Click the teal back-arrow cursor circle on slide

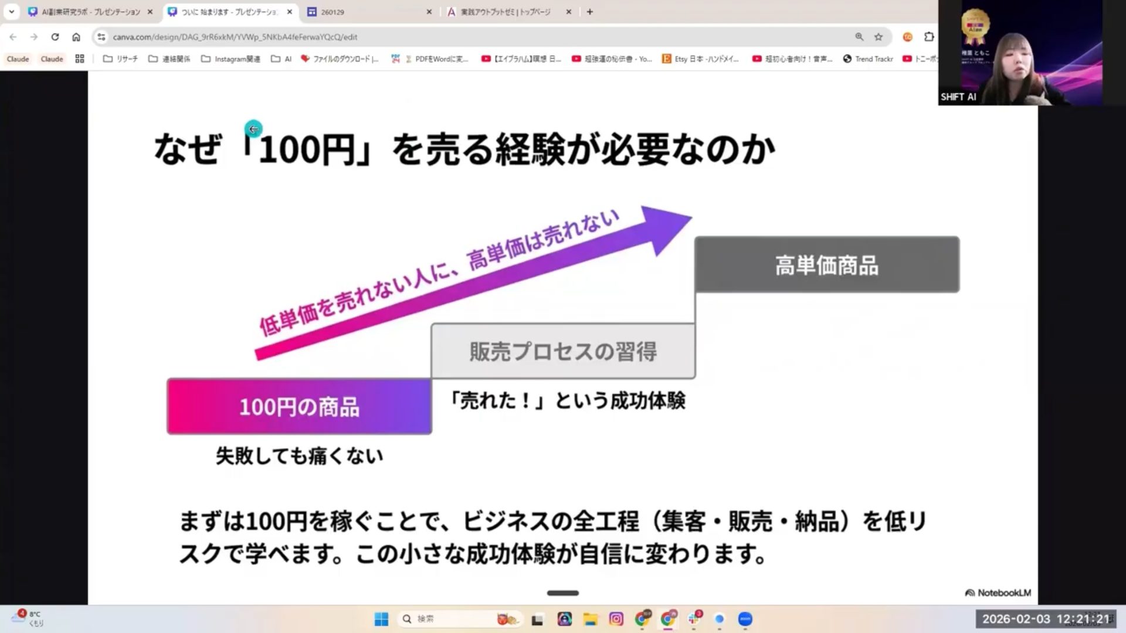click(x=253, y=129)
